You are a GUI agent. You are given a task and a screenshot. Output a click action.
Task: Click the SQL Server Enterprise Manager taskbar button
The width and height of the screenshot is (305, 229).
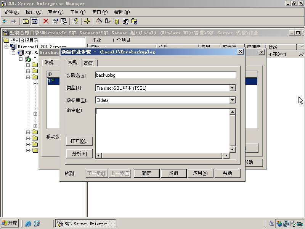[85, 223]
